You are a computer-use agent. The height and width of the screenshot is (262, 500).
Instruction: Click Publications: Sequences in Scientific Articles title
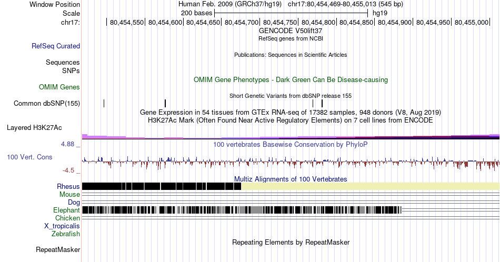(291, 55)
